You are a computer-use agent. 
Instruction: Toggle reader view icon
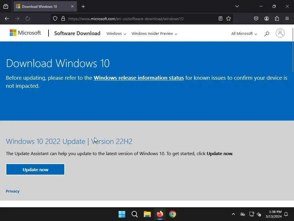pyautogui.click(x=220, y=18)
